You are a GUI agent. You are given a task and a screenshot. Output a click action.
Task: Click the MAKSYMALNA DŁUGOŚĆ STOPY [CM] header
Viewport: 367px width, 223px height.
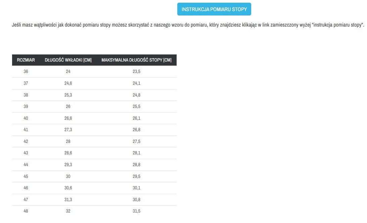[x=136, y=60]
